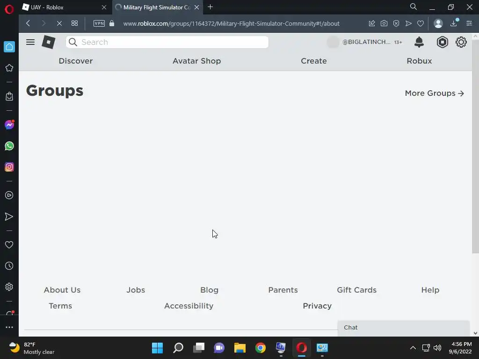Add page to bookmarks with heart icon
This screenshot has width=479, height=359.
coord(421,23)
